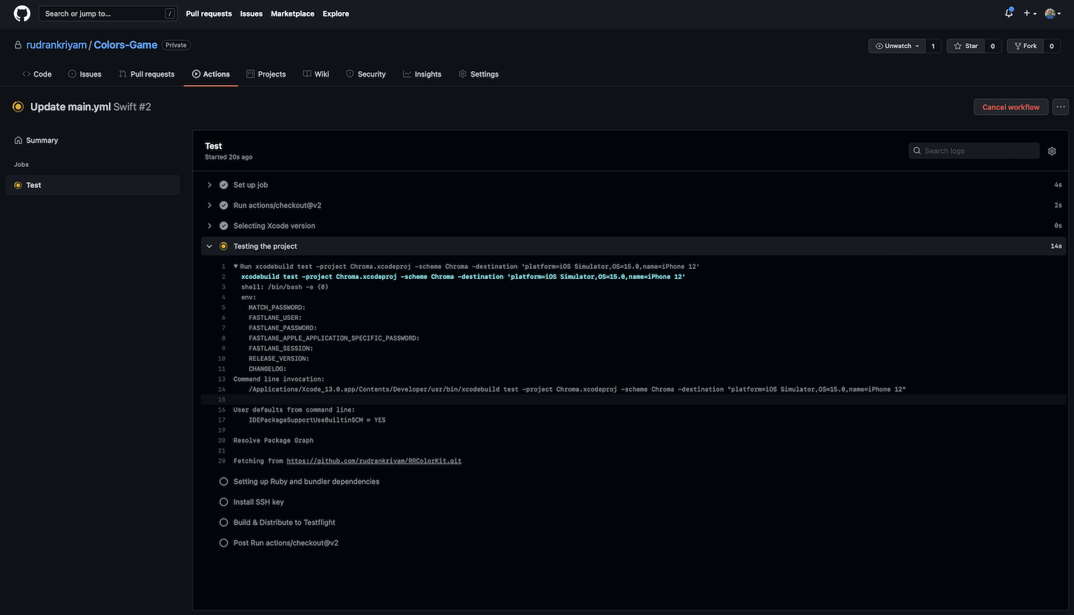The width and height of the screenshot is (1074, 615).
Task: Open the rudrankriyam profile link
Action: 56,45
